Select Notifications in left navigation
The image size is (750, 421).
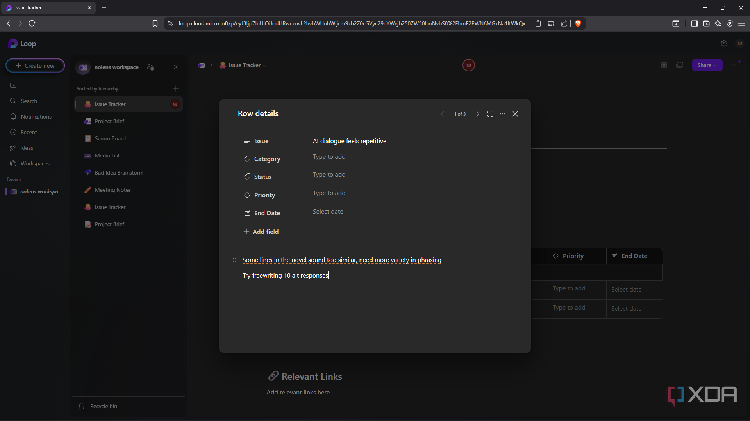tap(36, 117)
